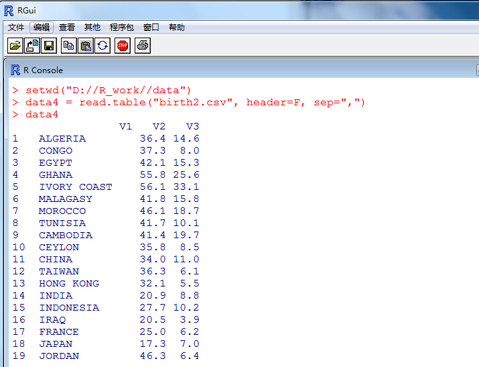Image resolution: width=479 pixels, height=367 pixels.
Task: Click the V1 column header
Action: coord(125,126)
